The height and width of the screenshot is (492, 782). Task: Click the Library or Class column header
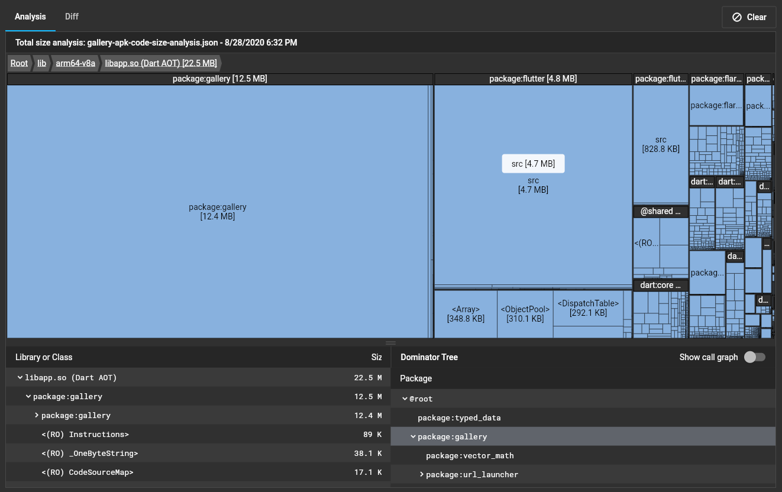44,357
